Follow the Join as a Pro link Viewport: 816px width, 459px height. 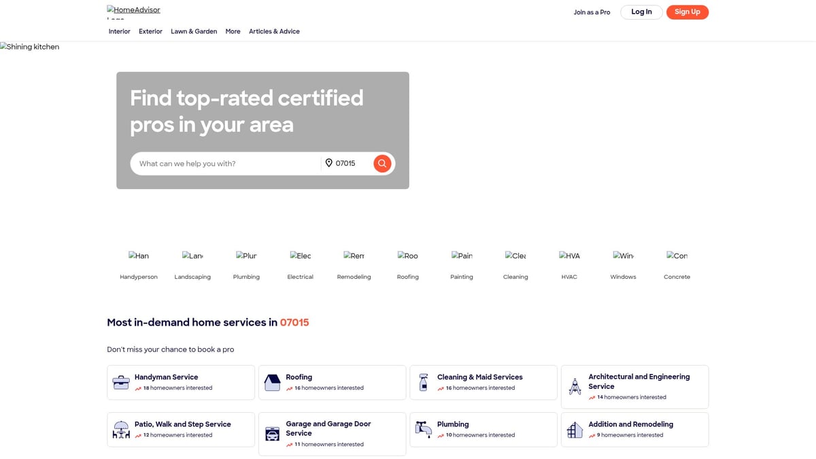coord(592,12)
